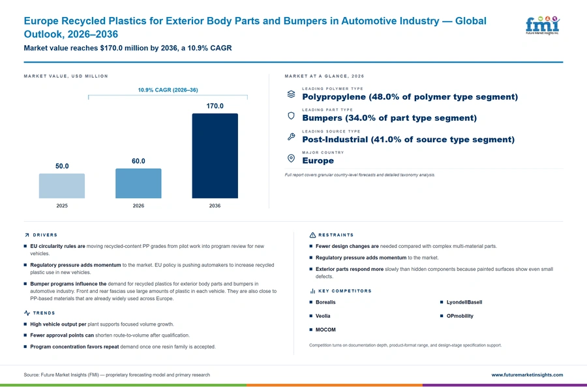Click the 2025 bar in the chart
This screenshot has width=587, height=387.
click(62, 186)
